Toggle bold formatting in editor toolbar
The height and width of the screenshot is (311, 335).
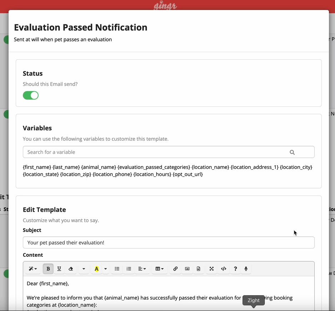pos(48,269)
